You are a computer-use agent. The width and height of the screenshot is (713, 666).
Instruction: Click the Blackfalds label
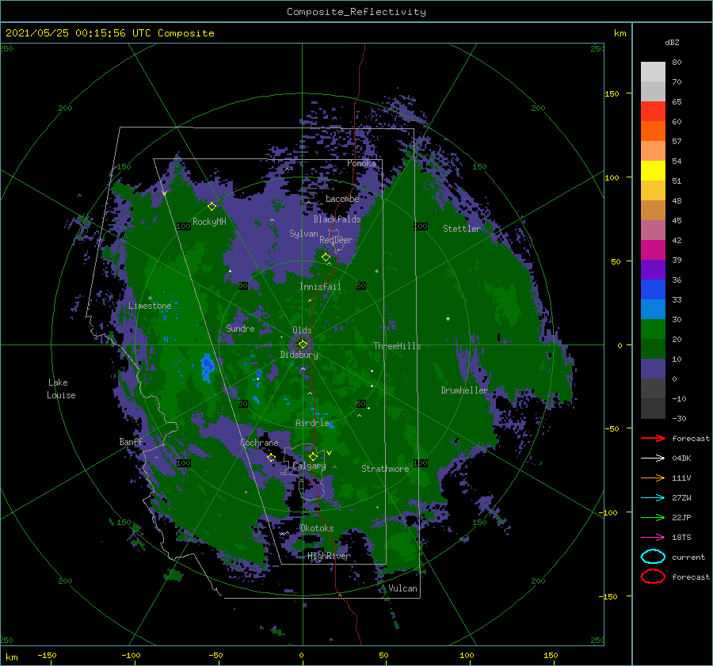pyautogui.click(x=337, y=219)
